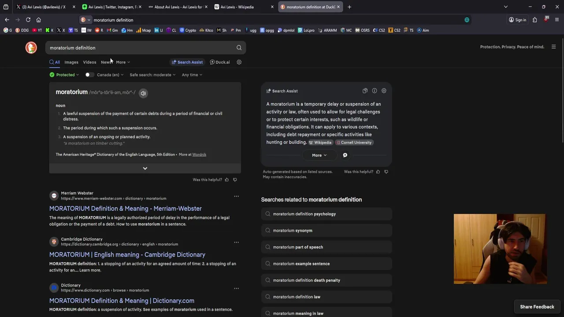Open the Wordnik link
Image resolution: width=564 pixels, height=317 pixels.
(199, 155)
